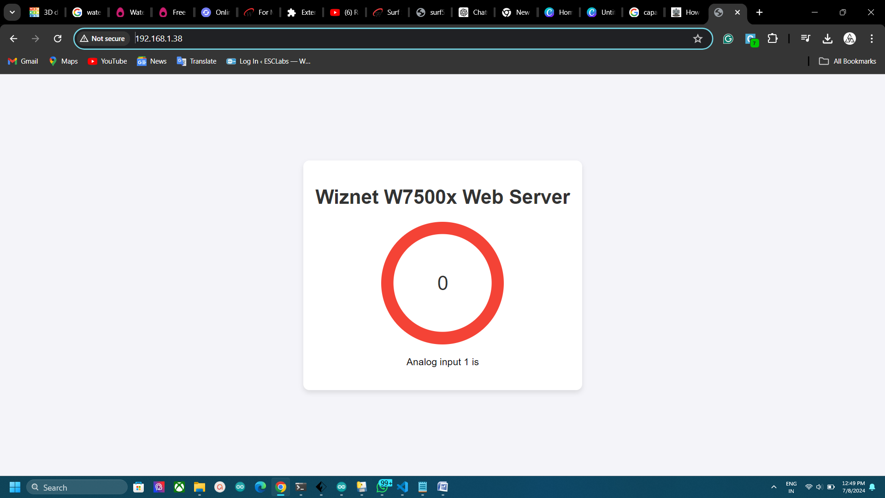Switch to the For M tab
The width and height of the screenshot is (885, 498).
click(258, 12)
